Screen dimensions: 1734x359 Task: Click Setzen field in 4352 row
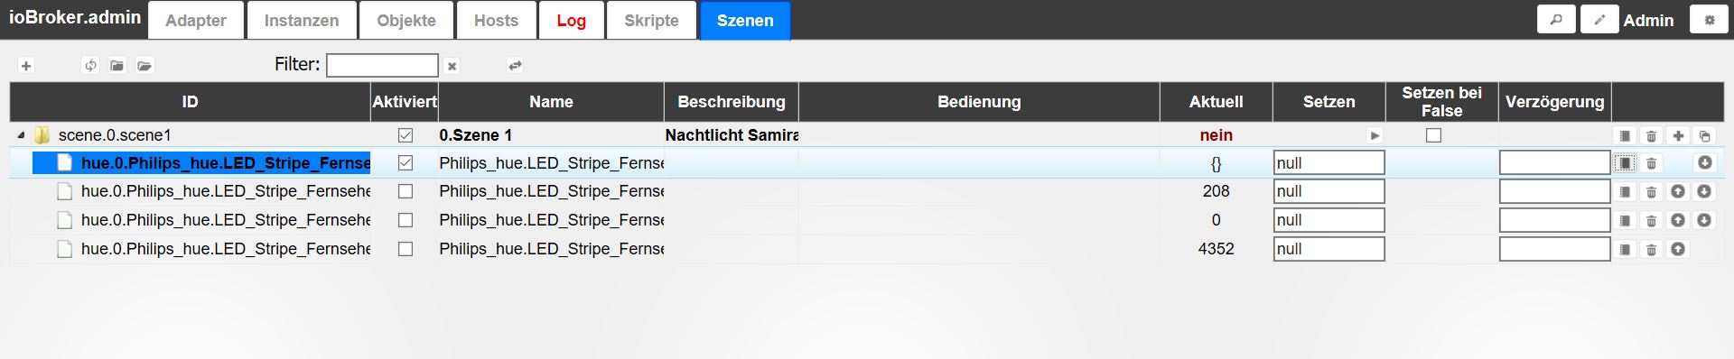[1328, 249]
